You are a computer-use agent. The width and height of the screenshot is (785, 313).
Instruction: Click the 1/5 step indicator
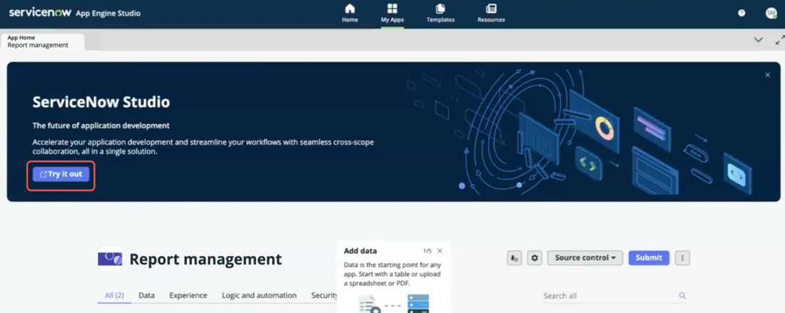click(x=427, y=251)
